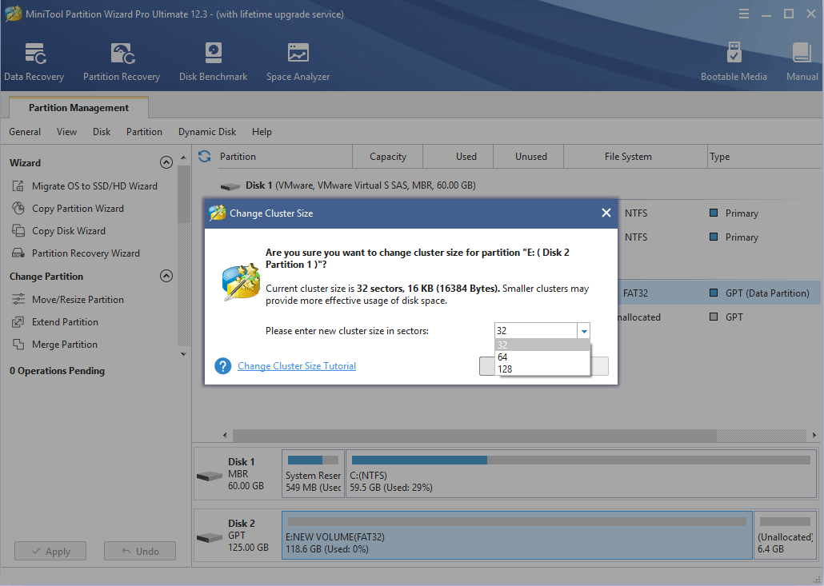
Task: Click the blue help question mark icon
Action: tap(223, 366)
